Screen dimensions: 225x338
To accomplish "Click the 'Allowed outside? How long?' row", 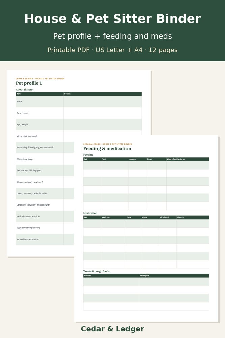I will [45, 182].
